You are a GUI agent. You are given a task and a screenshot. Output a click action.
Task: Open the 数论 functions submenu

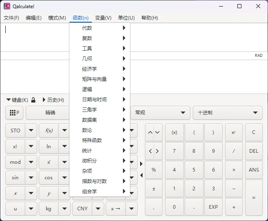pos(100,130)
